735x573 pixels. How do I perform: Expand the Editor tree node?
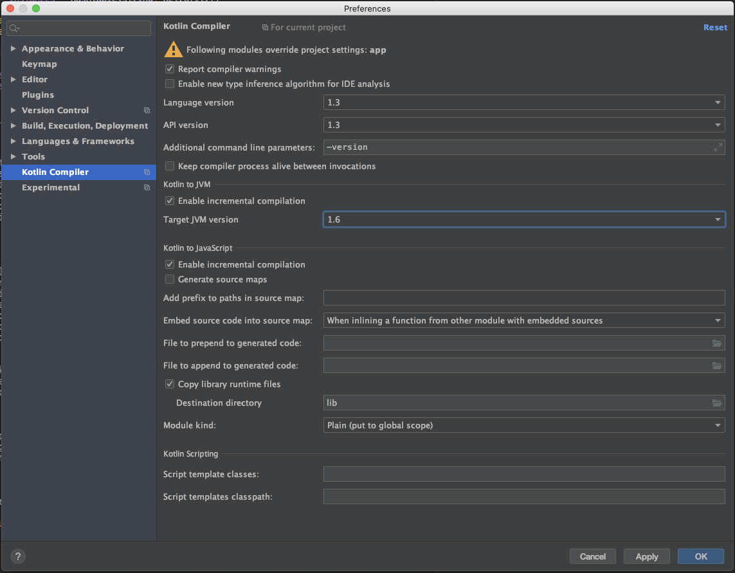[13, 79]
